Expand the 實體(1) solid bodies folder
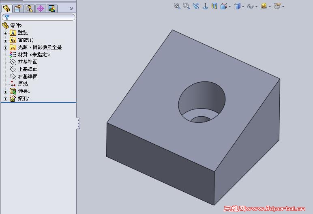 coord(5,41)
